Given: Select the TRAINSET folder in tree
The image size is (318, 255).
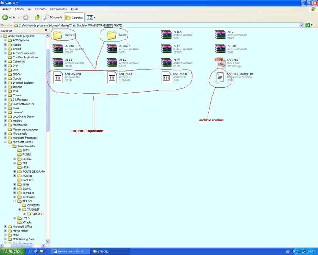Looking at the screenshot, I should pos(33,210).
